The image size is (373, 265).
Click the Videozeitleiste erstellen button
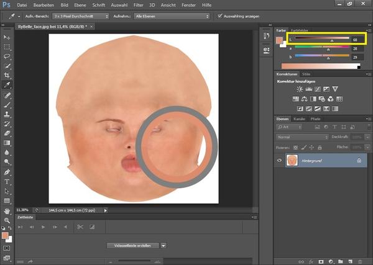[x=132, y=245]
